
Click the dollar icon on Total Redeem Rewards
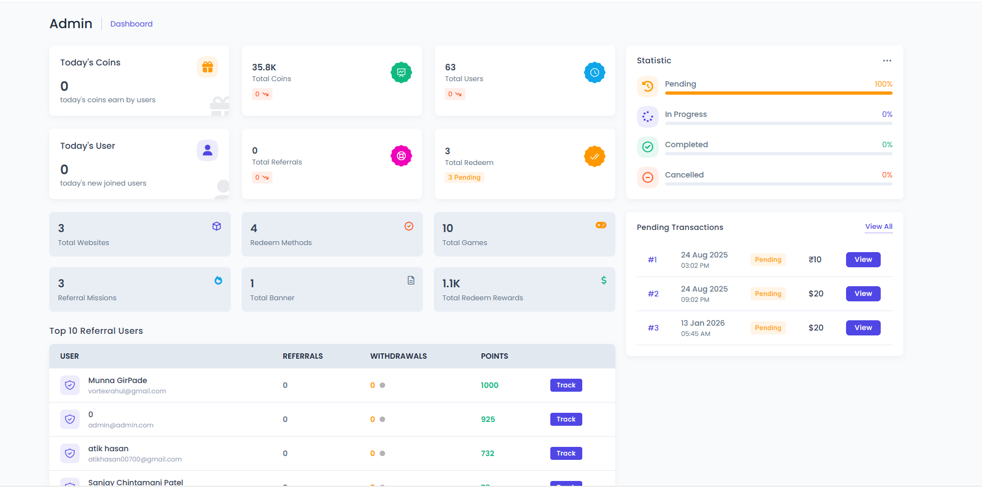(x=603, y=280)
